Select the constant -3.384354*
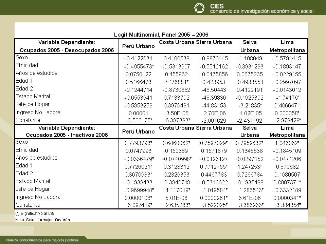Viewport: 326px width, 244px height. click(288, 205)
